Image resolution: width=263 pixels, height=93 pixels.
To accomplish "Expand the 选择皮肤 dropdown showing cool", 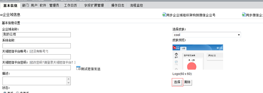I will click(x=207, y=35).
